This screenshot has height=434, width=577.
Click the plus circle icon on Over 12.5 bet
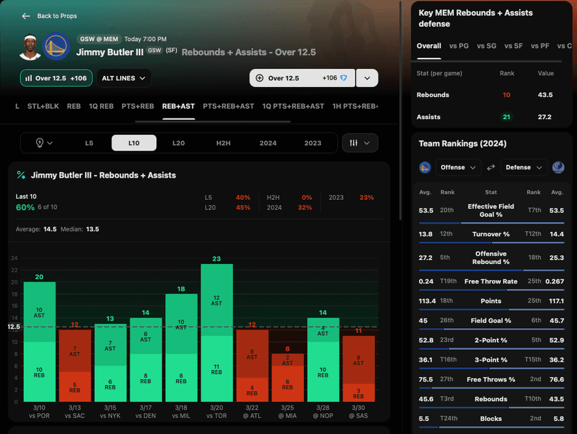(x=259, y=78)
